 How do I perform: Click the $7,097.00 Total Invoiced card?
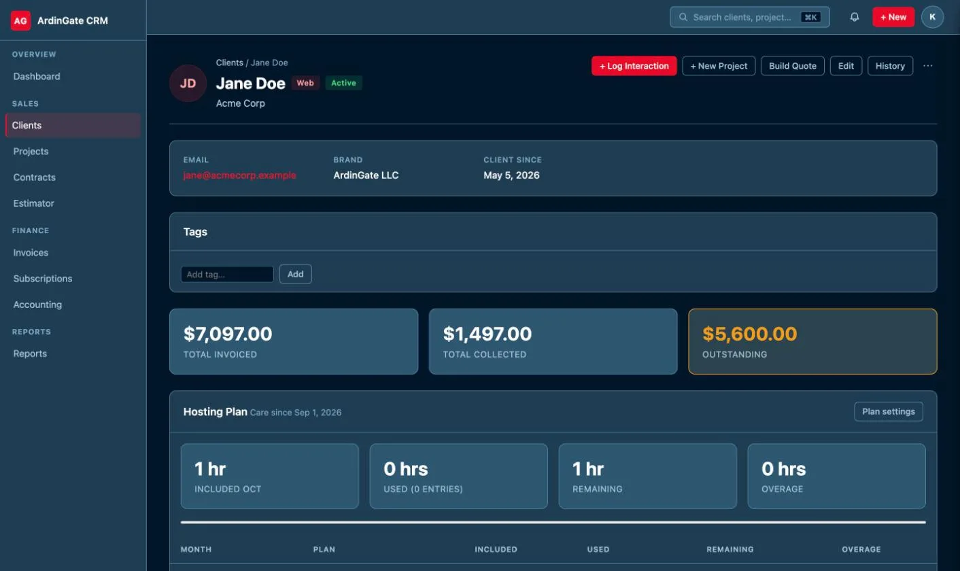[294, 341]
